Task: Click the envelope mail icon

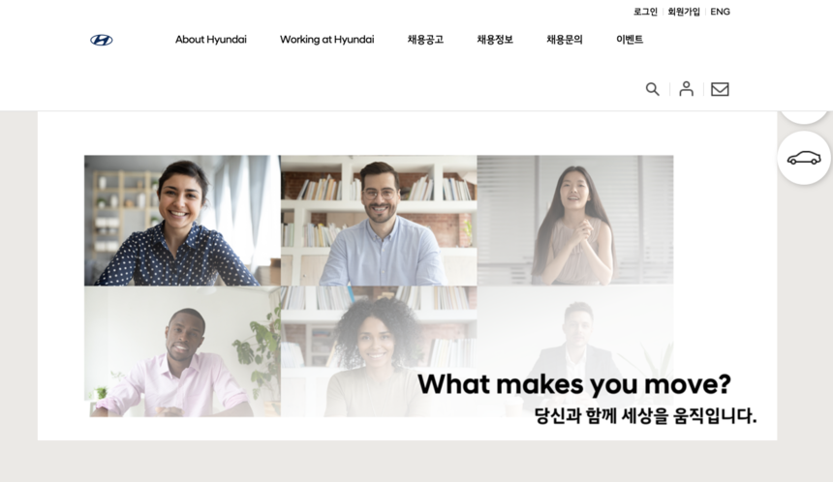Action: (x=720, y=89)
